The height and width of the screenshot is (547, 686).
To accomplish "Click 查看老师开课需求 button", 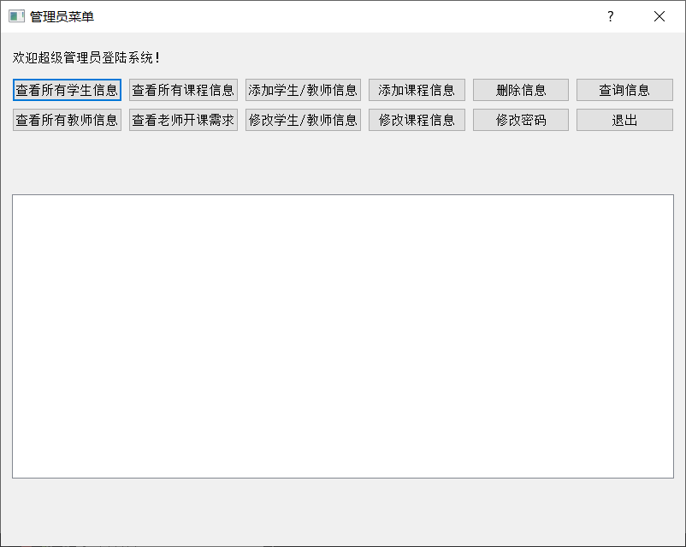I will coord(183,120).
